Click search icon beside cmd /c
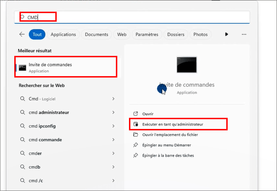This screenshot has height=191, width=277. pyautogui.click(x=23, y=180)
